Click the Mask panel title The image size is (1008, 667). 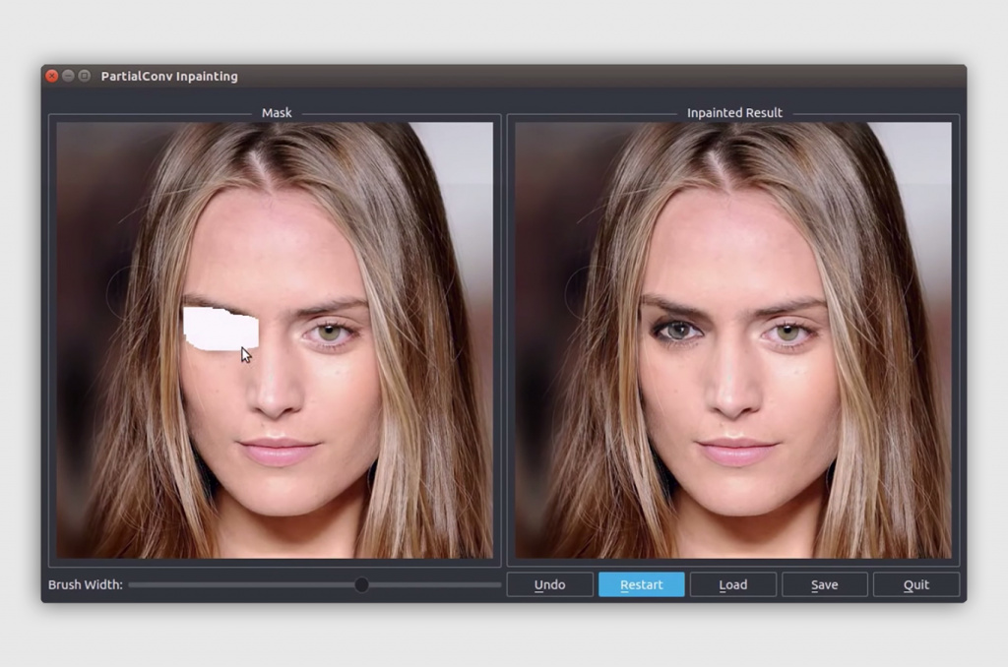click(x=277, y=112)
